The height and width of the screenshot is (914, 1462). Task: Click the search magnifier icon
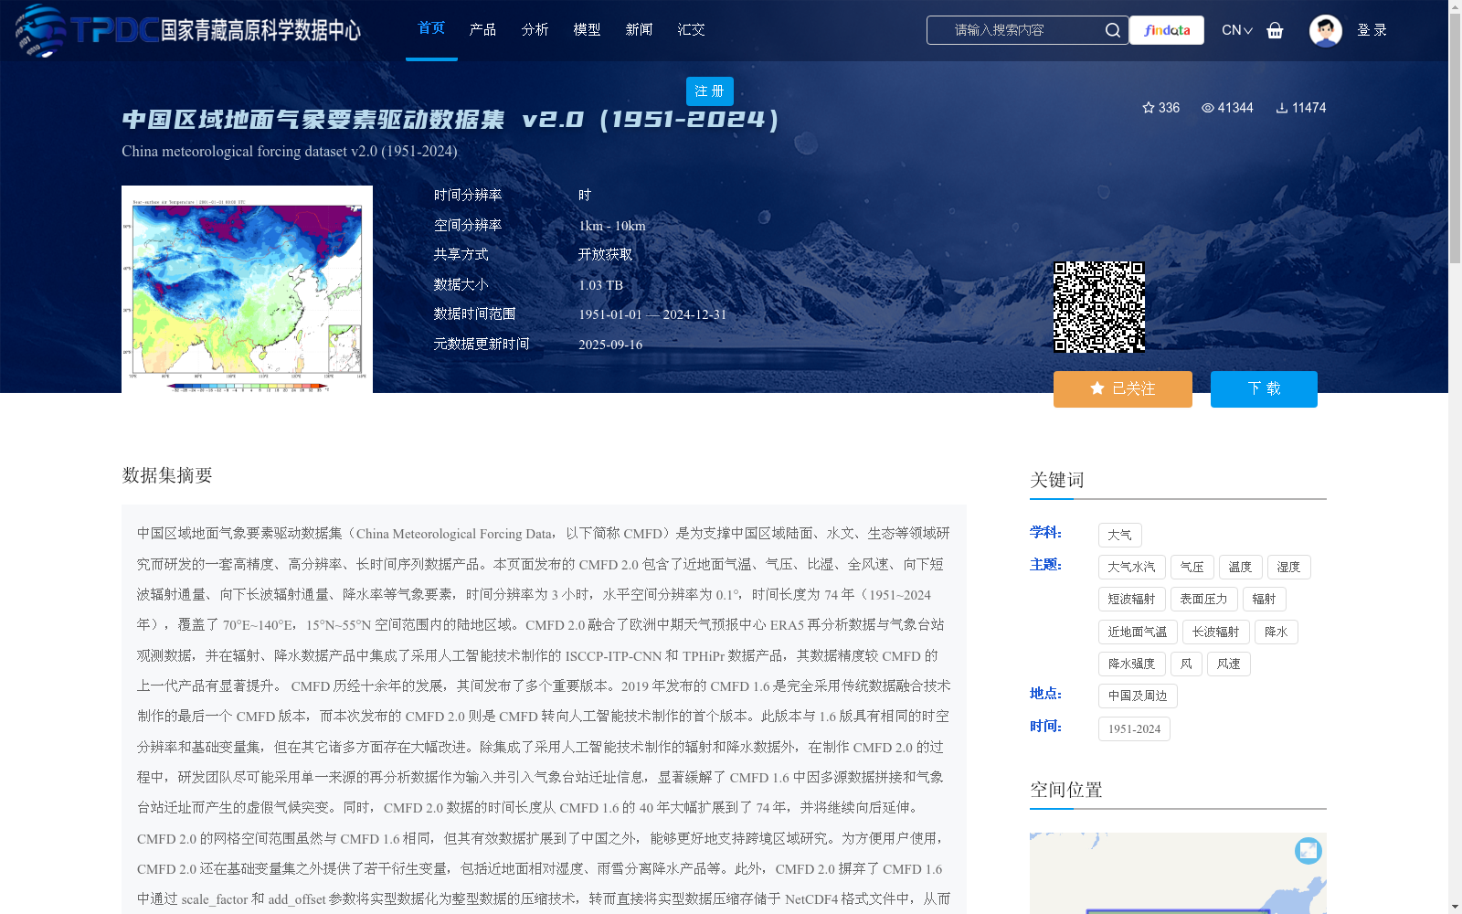(x=1112, y=30)
